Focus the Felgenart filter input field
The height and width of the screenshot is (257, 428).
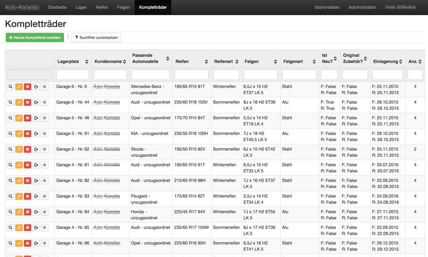coord(300,75)
